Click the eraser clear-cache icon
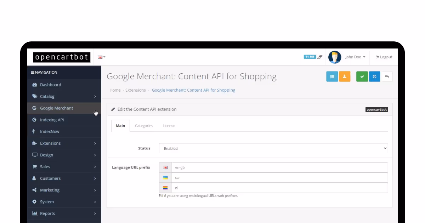425x223 pixels. pyautogui.click(x=320, y=57)
